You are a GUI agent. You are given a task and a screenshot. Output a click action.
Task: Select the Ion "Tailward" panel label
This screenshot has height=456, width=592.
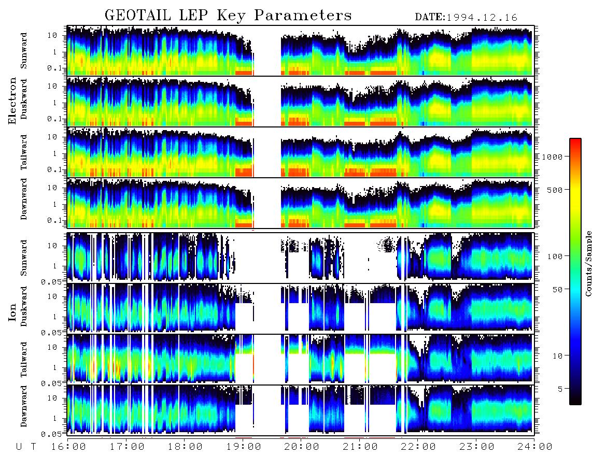(x=24, y=360)
